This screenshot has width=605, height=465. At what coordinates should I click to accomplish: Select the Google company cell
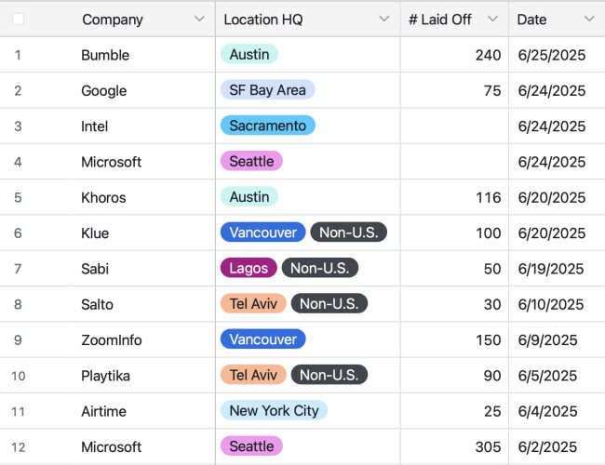pyautogui.click(x=104, y=91)
